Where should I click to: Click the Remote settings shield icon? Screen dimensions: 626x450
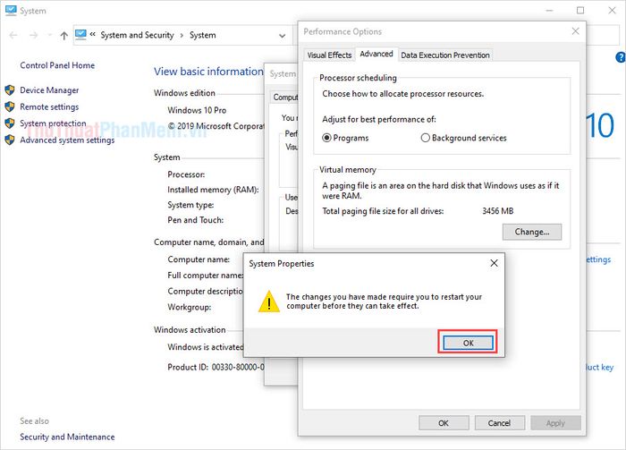[x=10, y=106]
